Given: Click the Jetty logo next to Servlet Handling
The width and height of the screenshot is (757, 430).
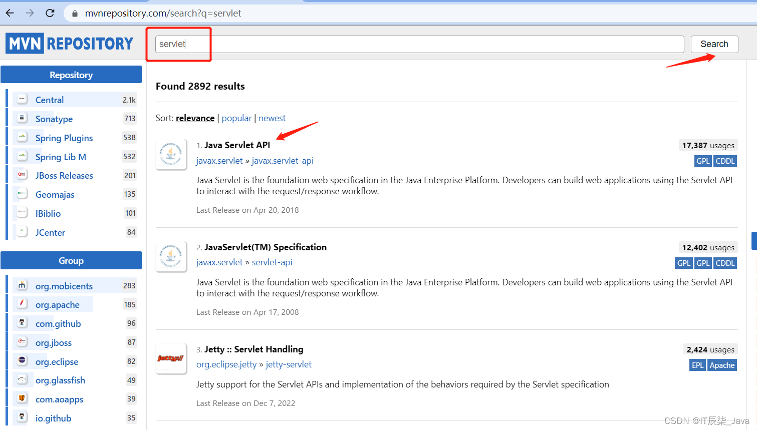Looking at the screenshot, I should 171,358.
